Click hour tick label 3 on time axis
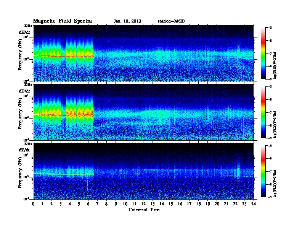The width and height of the screenshot is (302, 234). [61, 204]
